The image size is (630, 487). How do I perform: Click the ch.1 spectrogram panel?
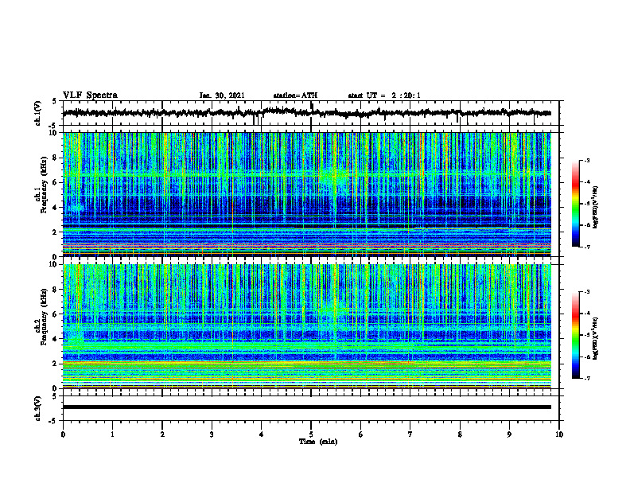306,194
